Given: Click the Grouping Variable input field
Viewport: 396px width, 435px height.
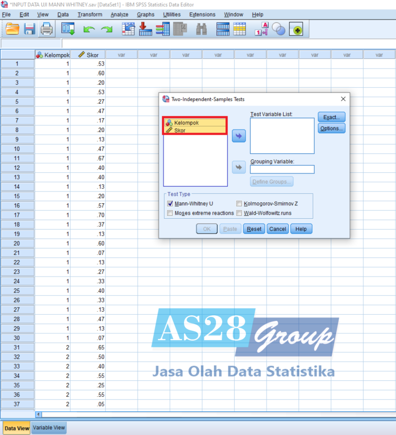Looking at the screenshot, I should (282, 169).
